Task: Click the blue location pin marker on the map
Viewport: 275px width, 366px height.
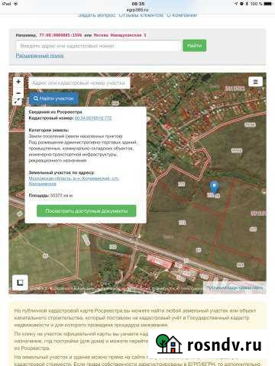Action: pos(214,187)
